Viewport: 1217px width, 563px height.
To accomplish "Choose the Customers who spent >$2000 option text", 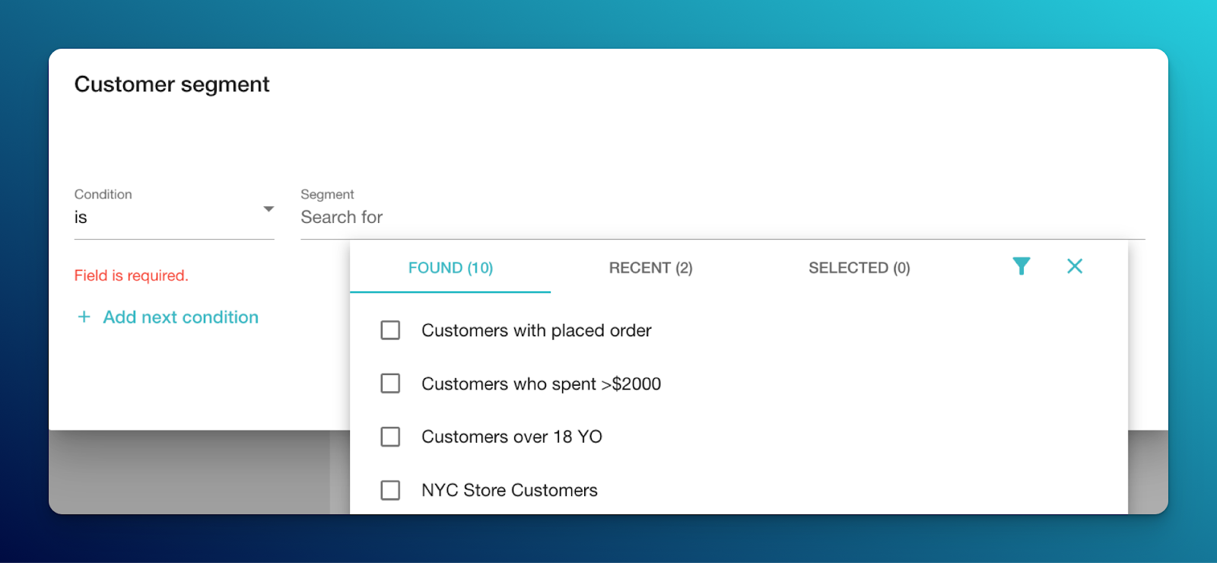I will point(541,383).
